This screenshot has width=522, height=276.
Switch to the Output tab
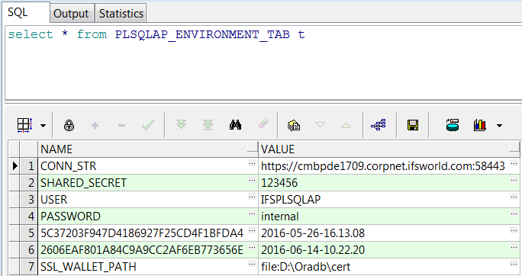coord(71,13)
